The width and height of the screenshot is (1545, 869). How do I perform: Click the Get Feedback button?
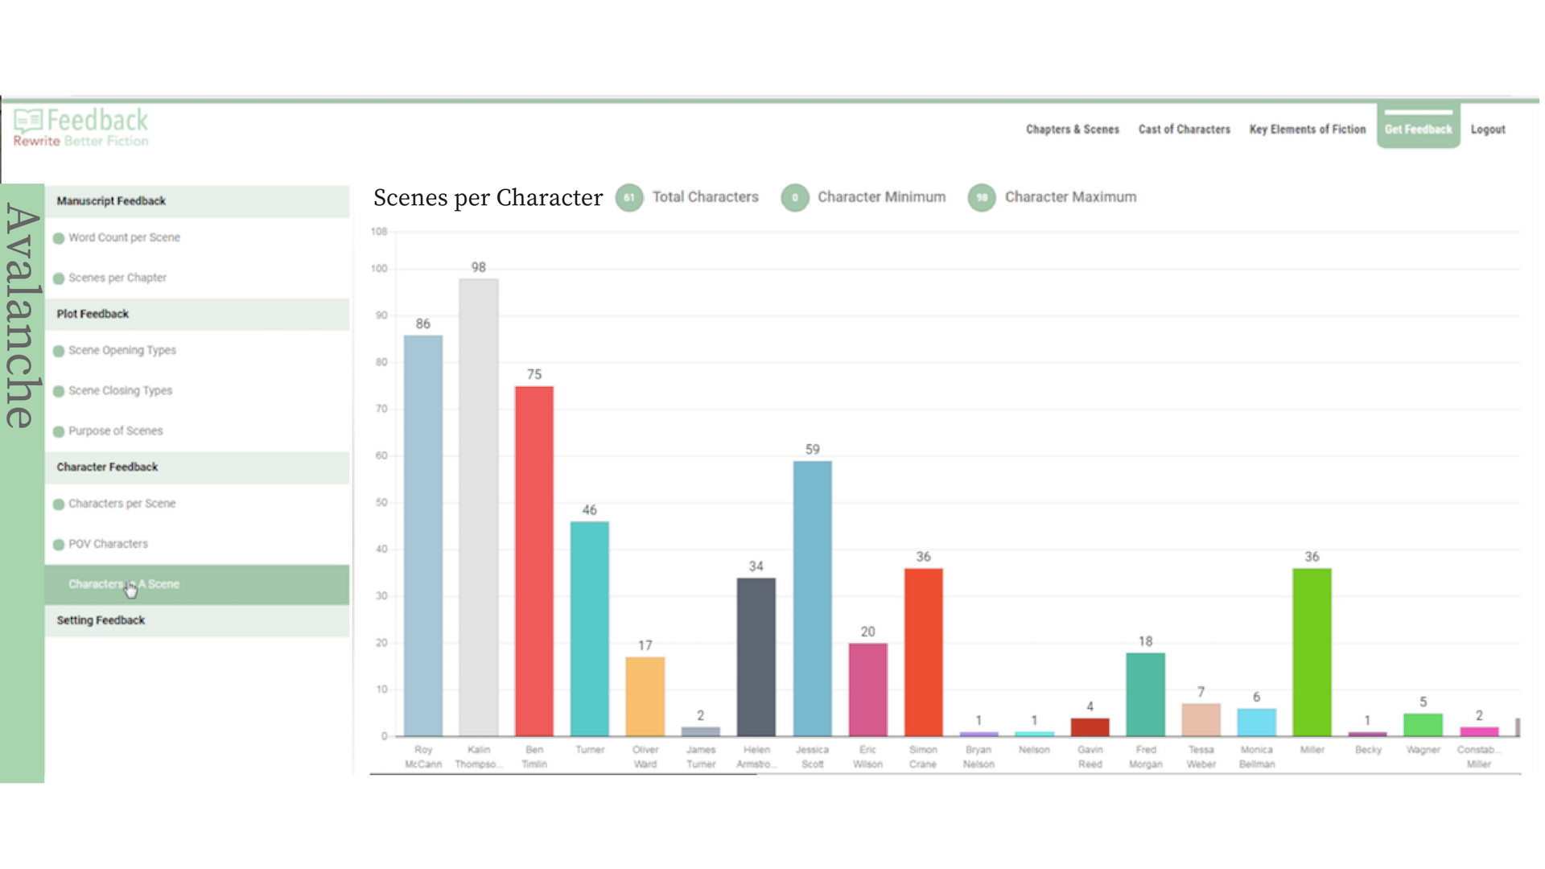click(x=1418, y=129)
